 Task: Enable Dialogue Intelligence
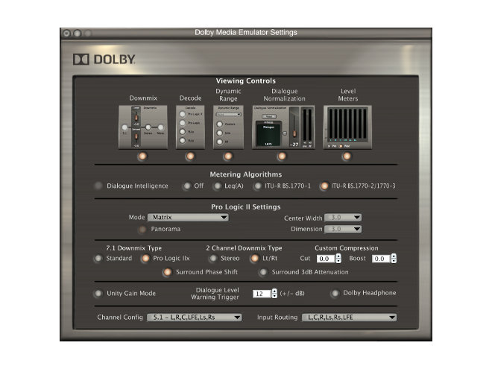98,186
